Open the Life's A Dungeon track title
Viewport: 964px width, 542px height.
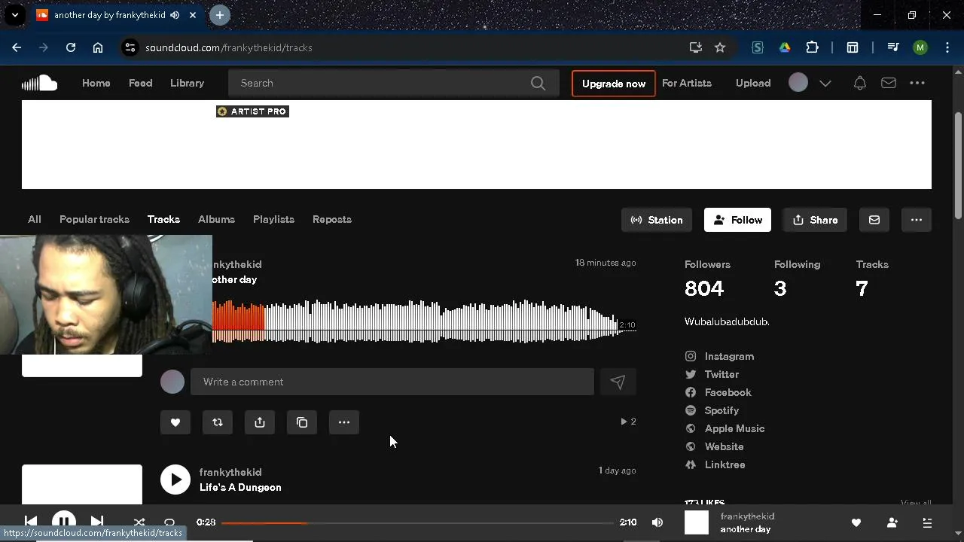[240, 487]
